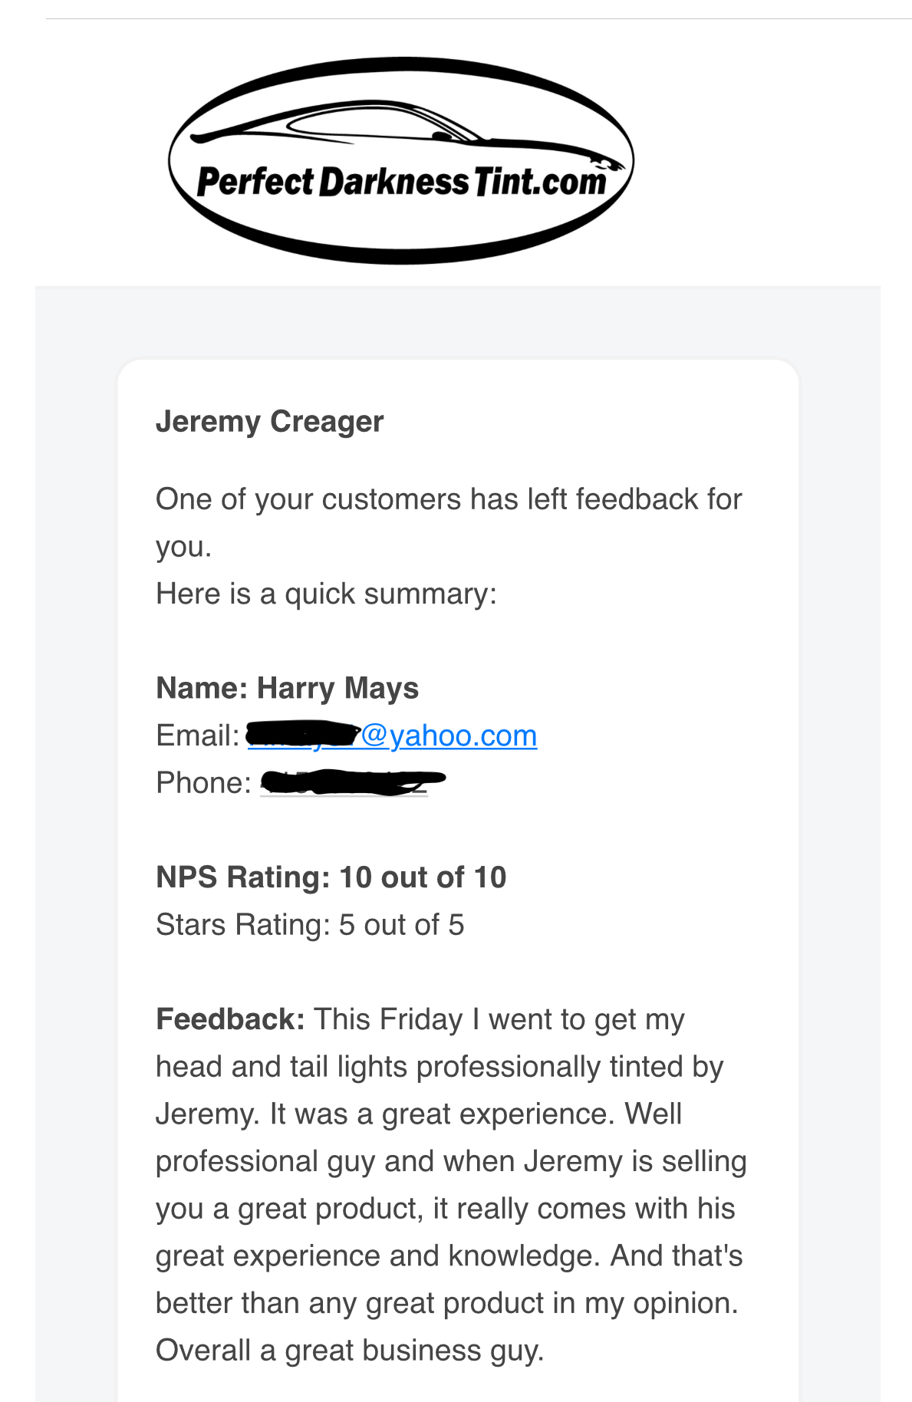
Task: Click the 'Phone:' field label
Action: [x=203, y=783]
